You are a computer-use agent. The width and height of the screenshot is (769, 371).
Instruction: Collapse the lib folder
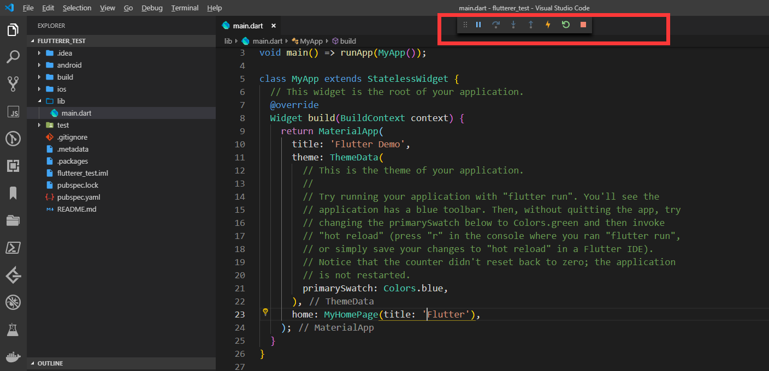coord(61,101)
